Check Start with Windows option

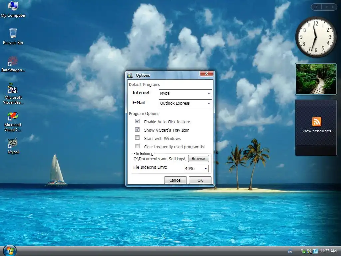click(137, 138)
